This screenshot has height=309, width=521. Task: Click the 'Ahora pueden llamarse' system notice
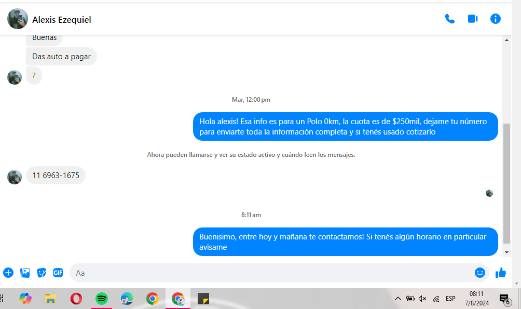pyautogui.click(x=251, y=155)
